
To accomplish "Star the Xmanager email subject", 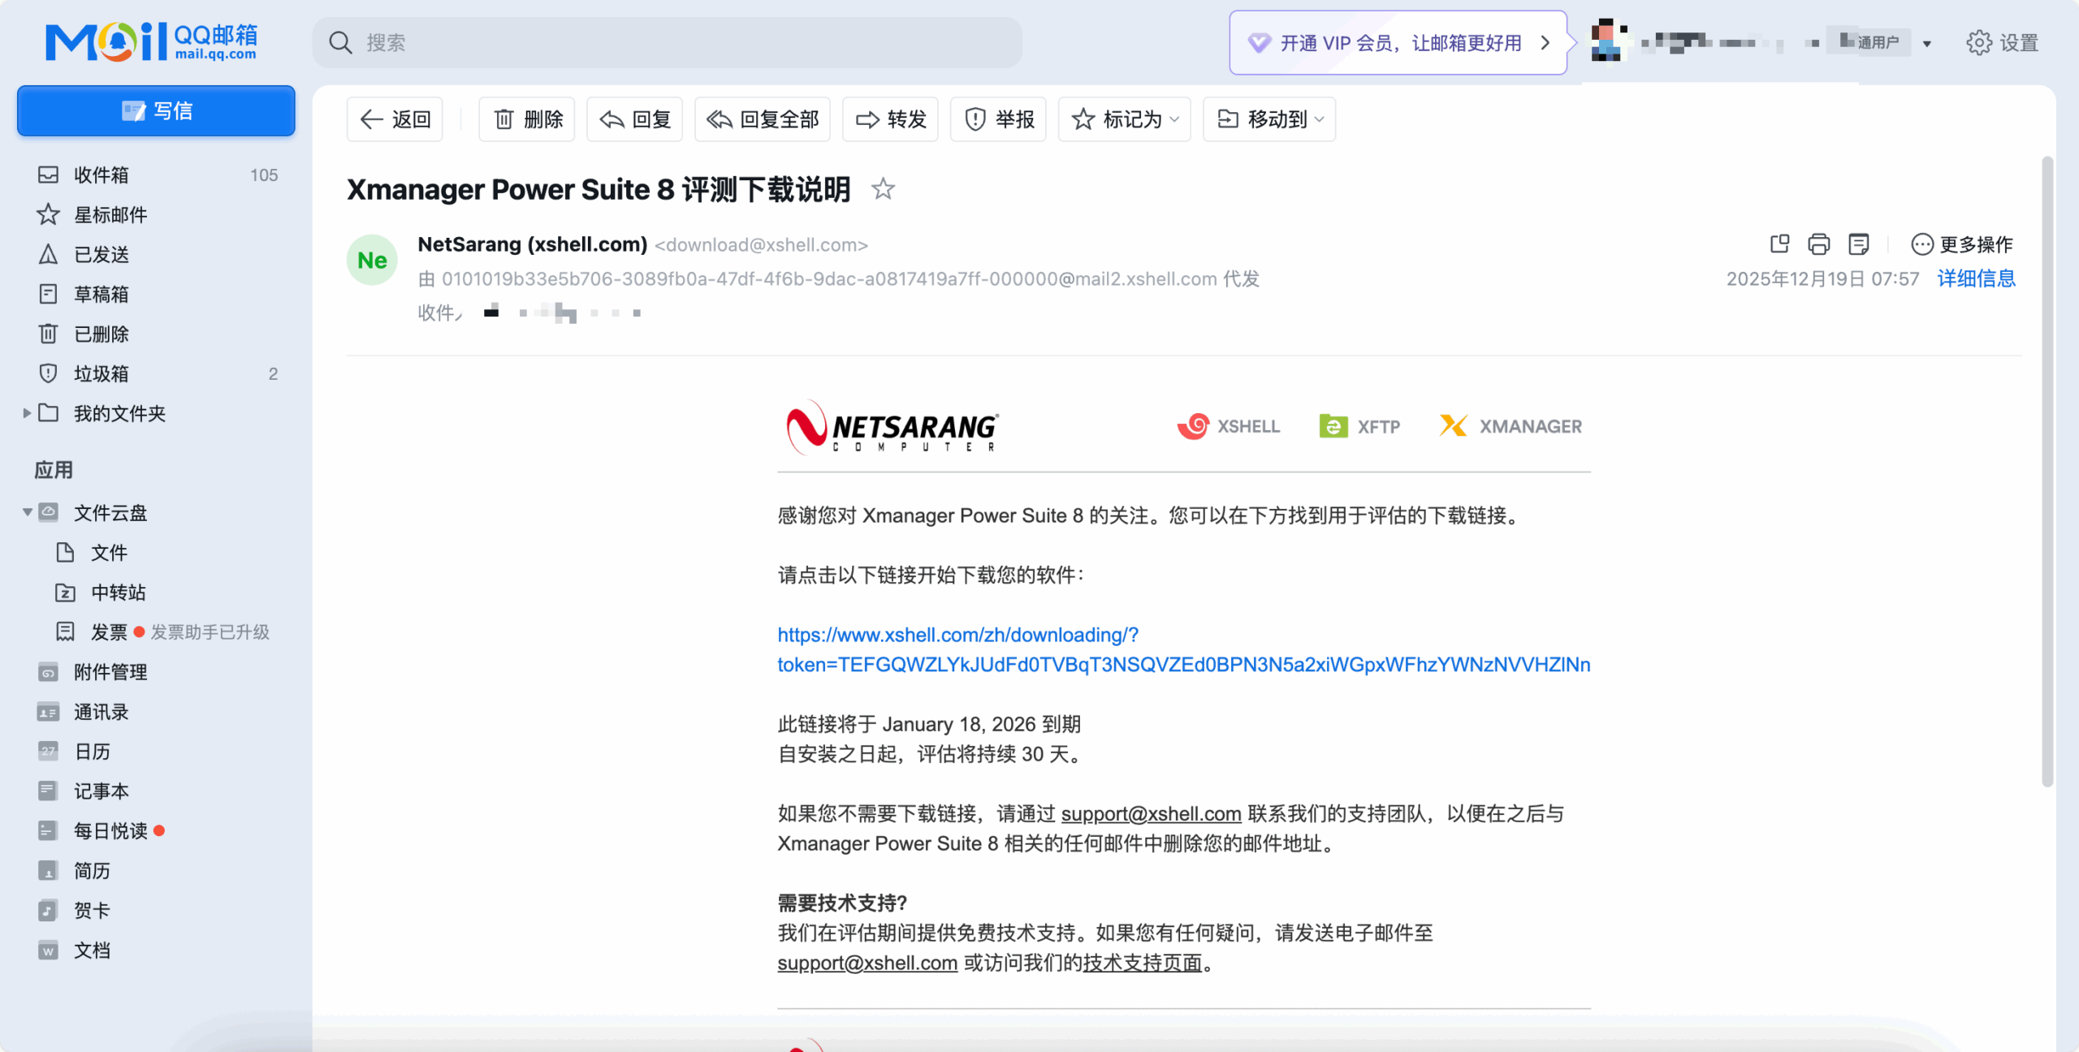I will pyautogui.click(x=883, y=189).
